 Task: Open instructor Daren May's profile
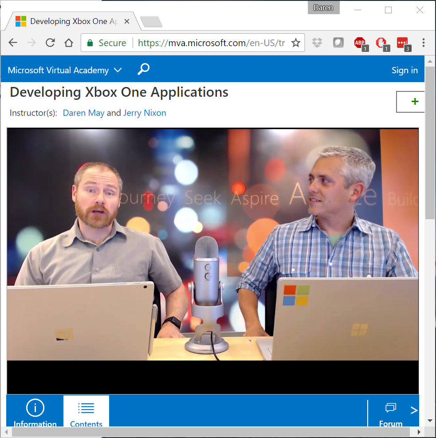[x=83, y=113]
